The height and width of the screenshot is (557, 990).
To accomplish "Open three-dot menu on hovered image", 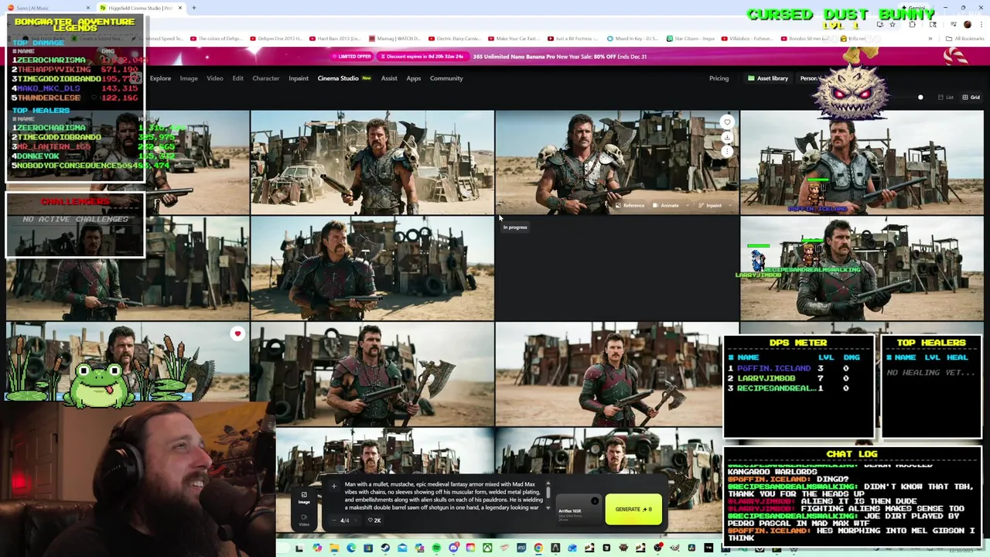I will click(727, 152).
